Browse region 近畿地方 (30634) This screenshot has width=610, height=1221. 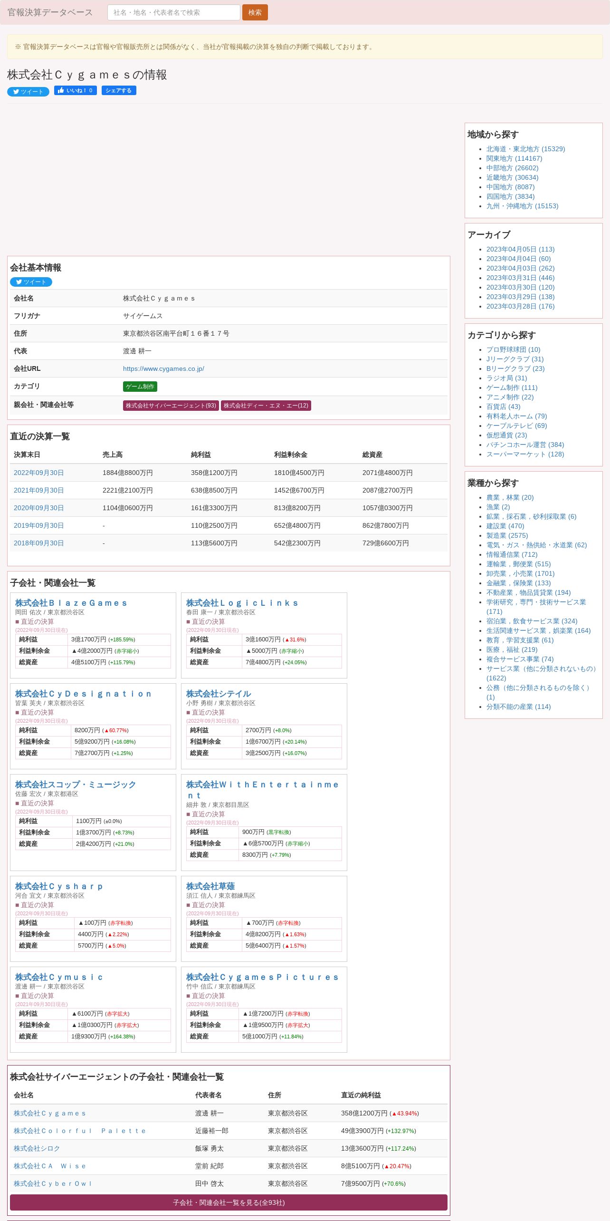pos(512,177)
